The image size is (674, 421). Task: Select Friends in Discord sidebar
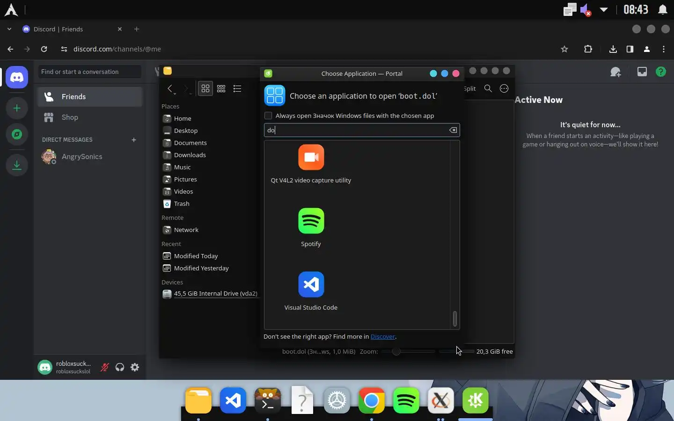[90, 97]
